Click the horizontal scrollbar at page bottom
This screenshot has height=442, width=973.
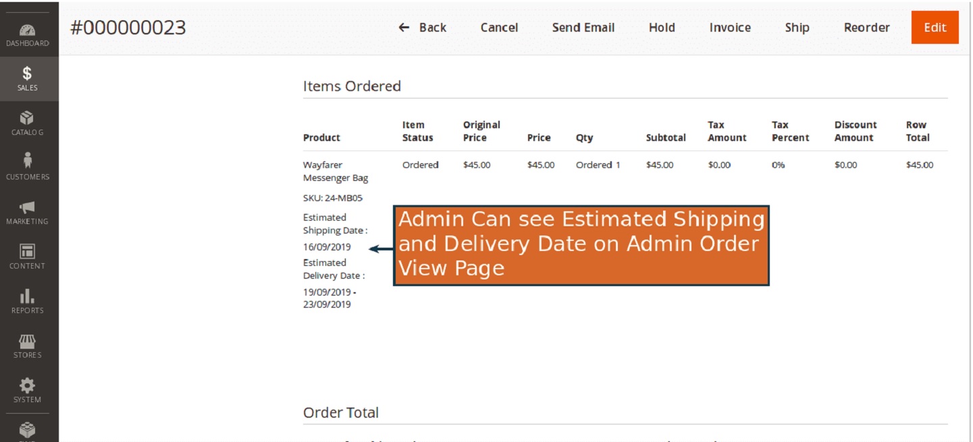point(486,439)
